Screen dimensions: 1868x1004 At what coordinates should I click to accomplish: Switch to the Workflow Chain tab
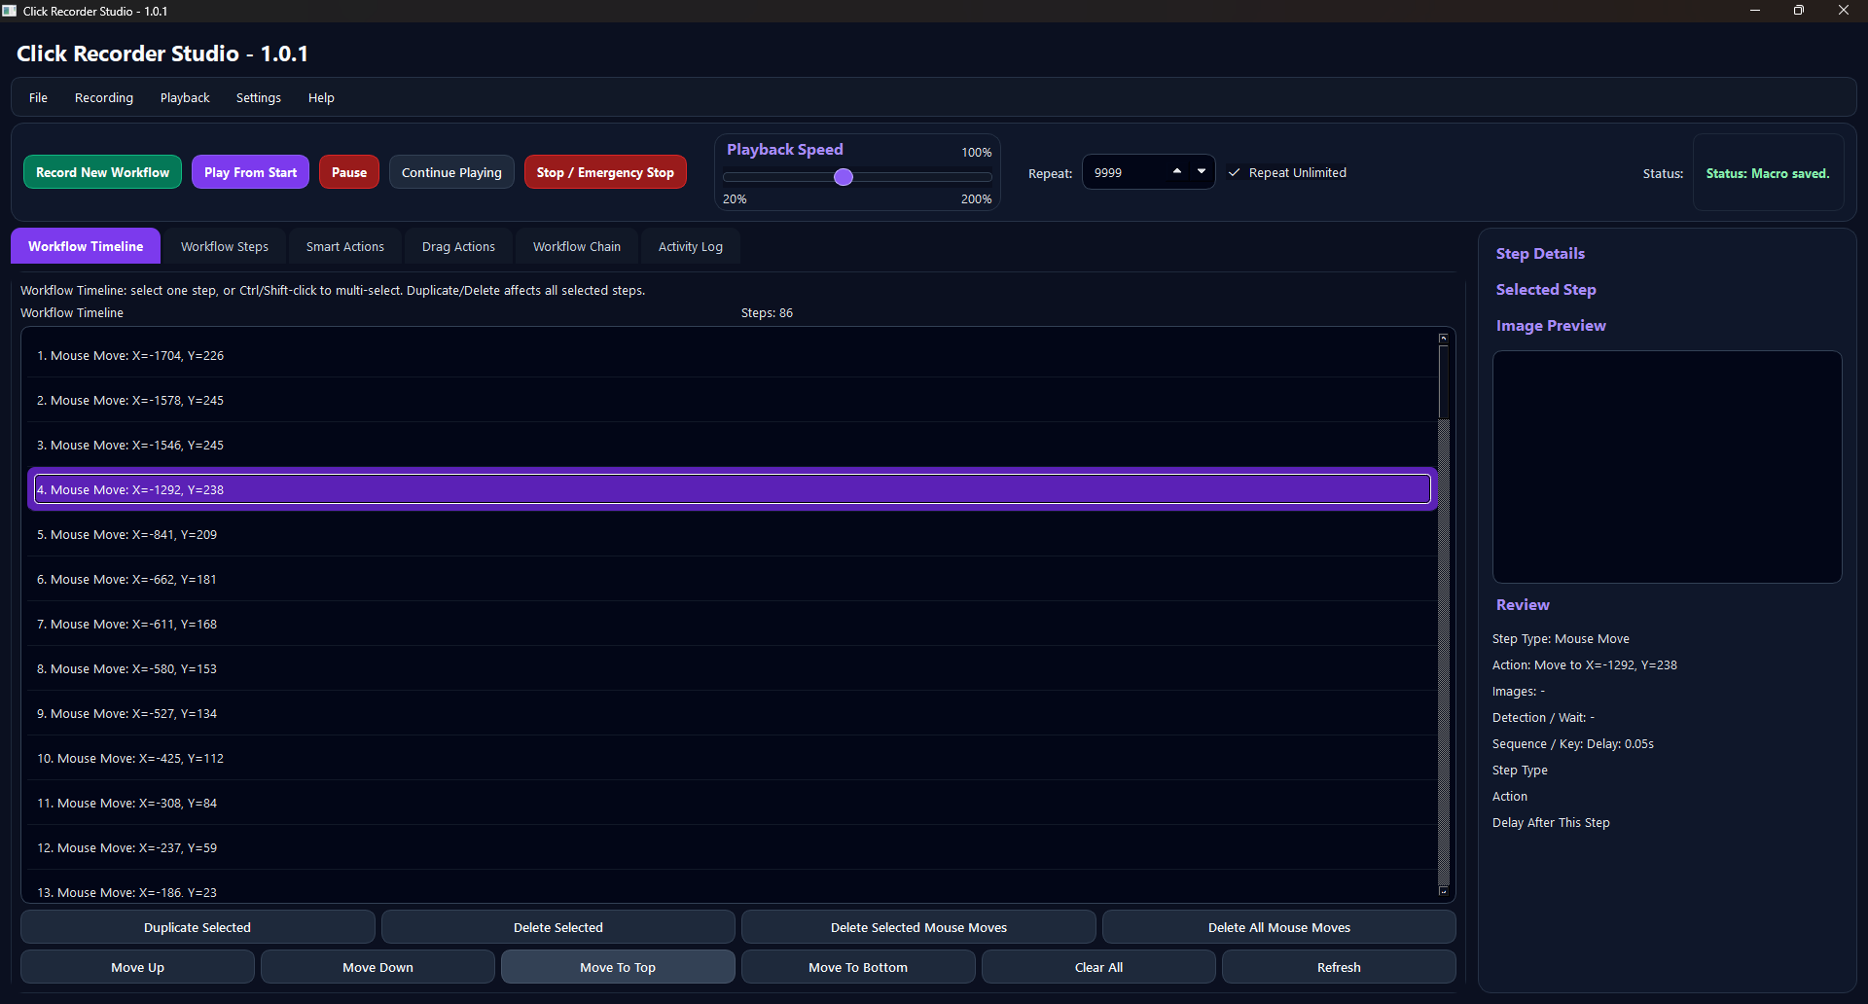[577, 246]
